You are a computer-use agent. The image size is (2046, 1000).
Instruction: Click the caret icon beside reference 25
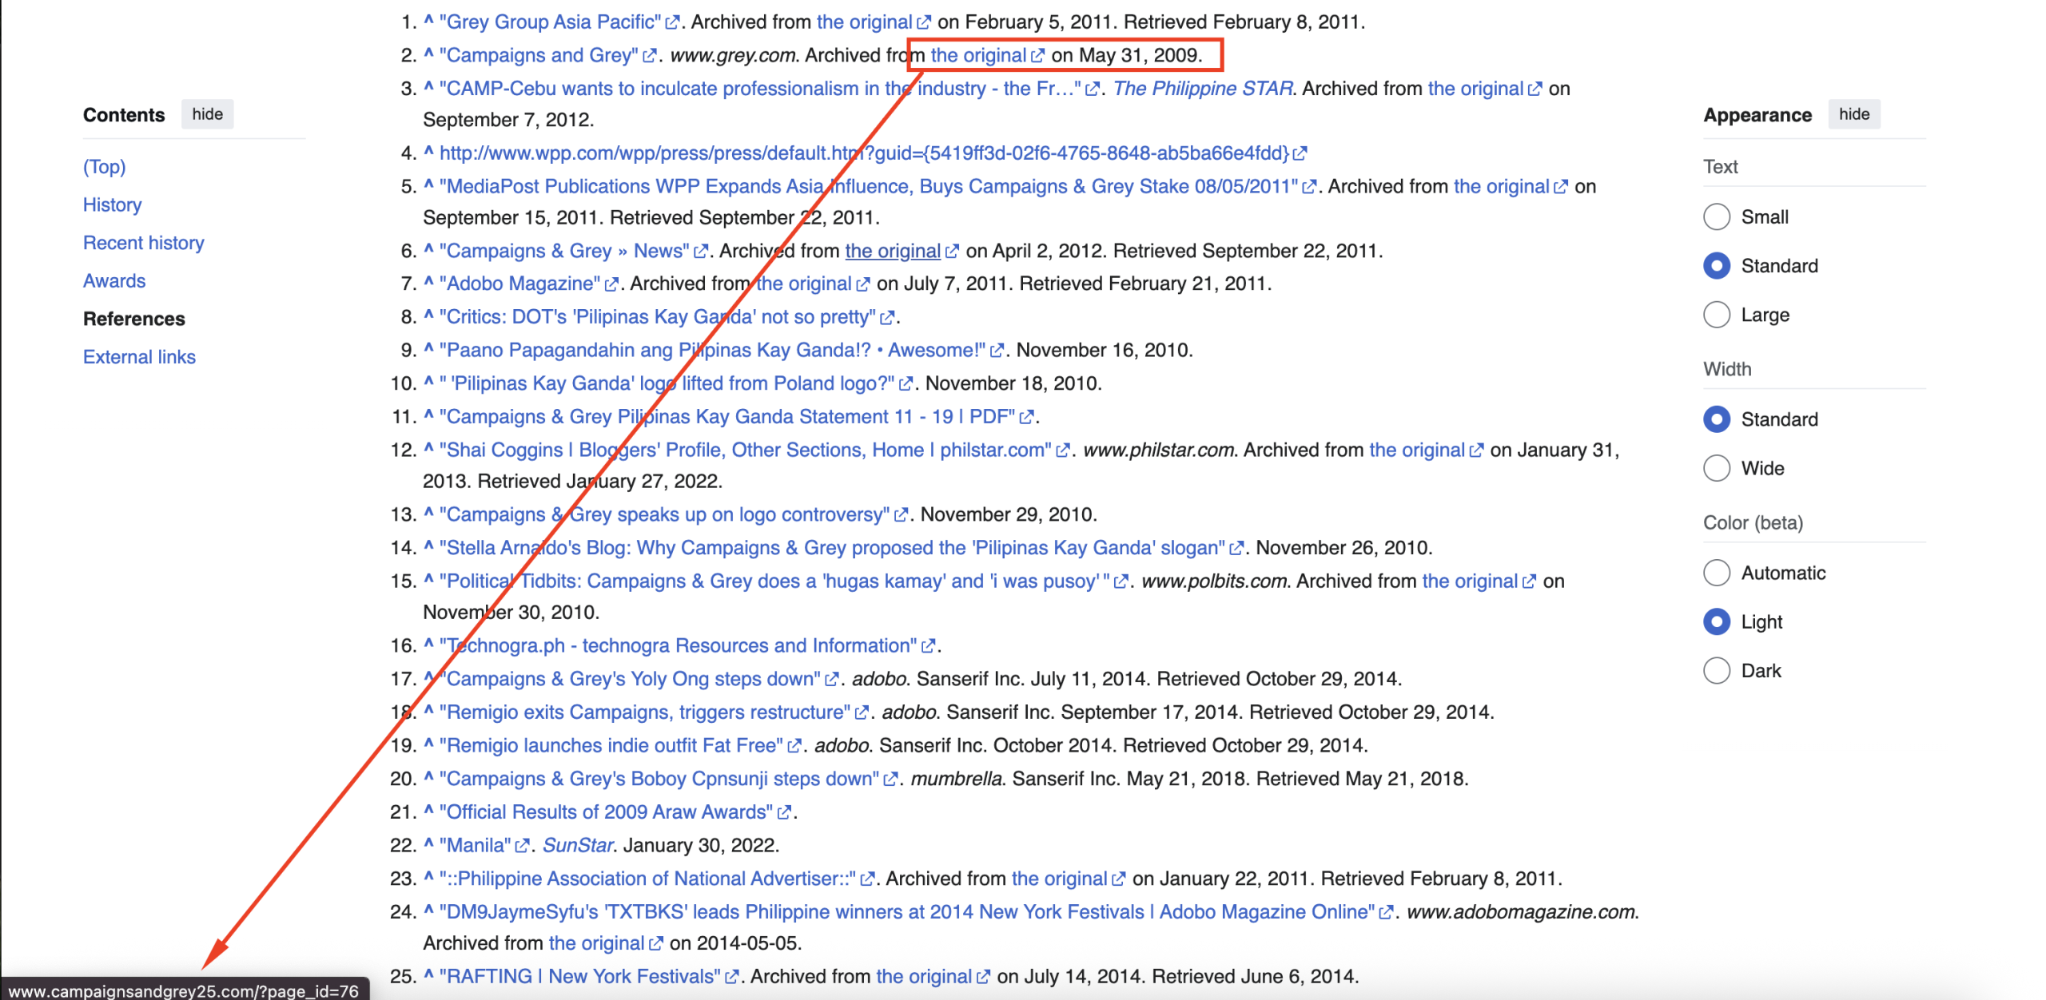click(x=428, y=974)
